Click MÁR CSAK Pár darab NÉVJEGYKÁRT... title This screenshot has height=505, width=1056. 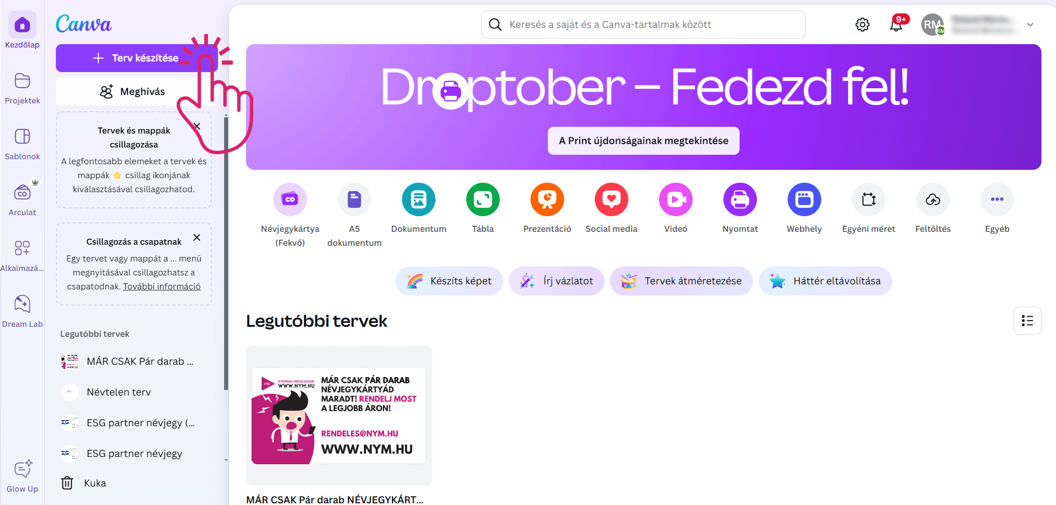tap(335, 499)
